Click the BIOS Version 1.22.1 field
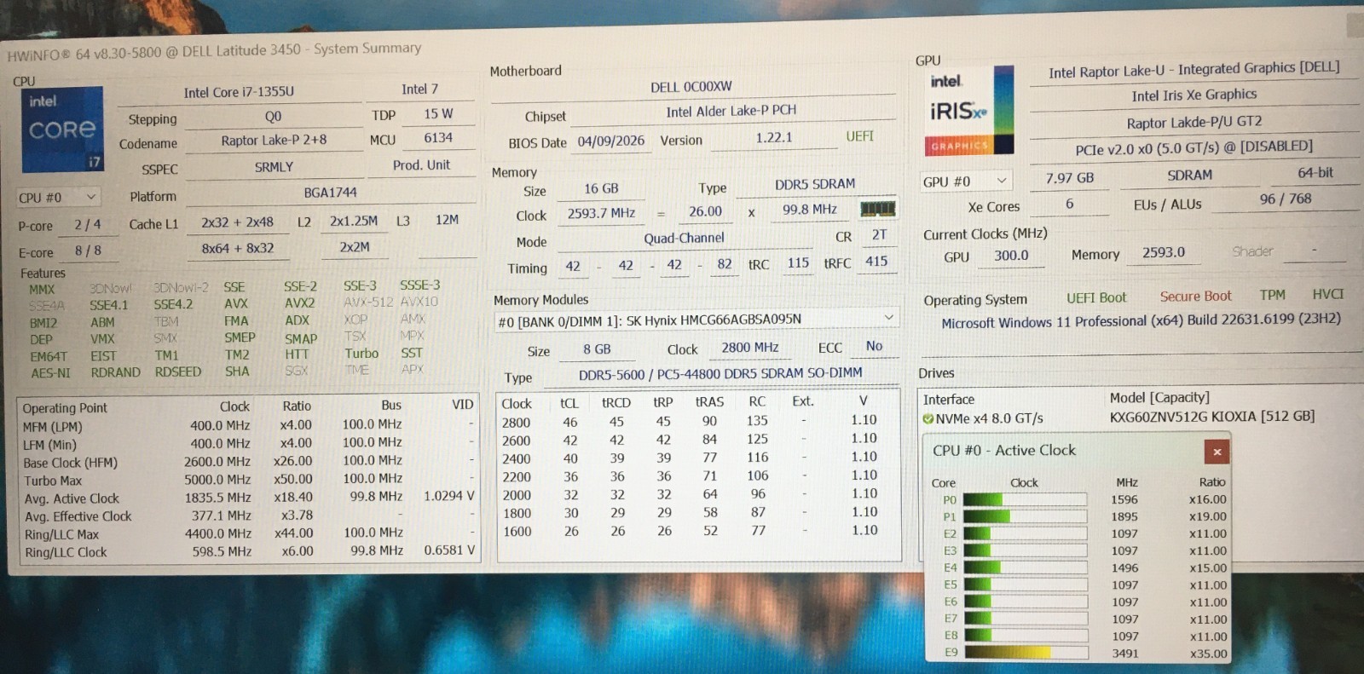This screenshot has height=674, width=1364. pyautogui.click(x=774, y=137)
